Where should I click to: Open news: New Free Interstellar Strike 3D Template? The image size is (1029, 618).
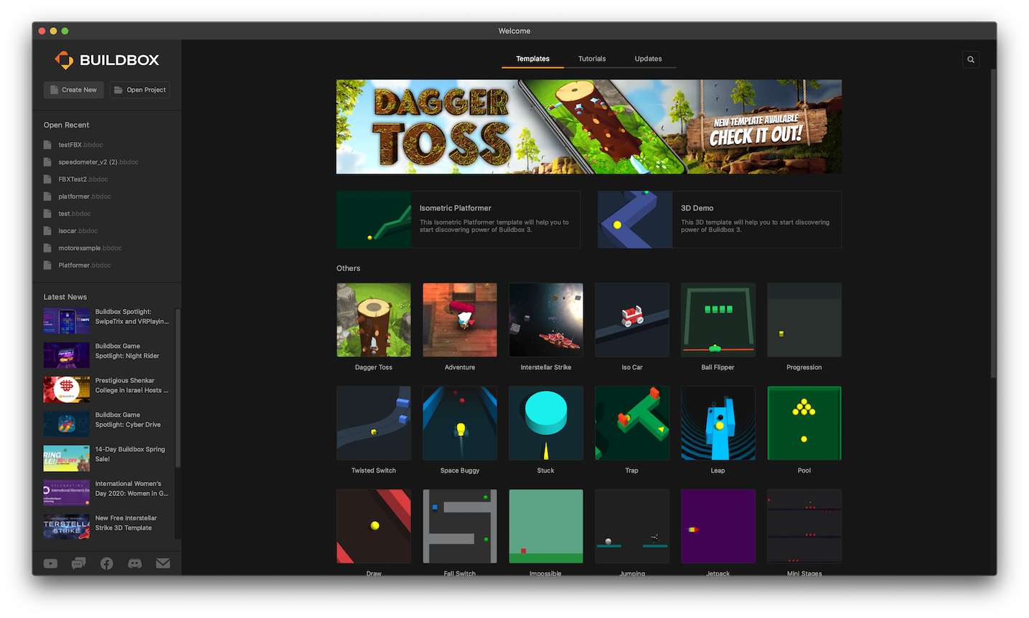point(107,527)
